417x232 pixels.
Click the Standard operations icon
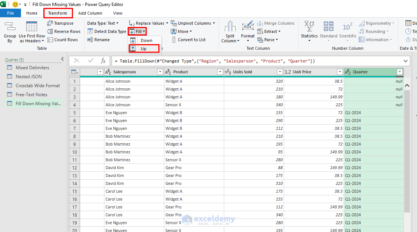(x=328, y=27)
